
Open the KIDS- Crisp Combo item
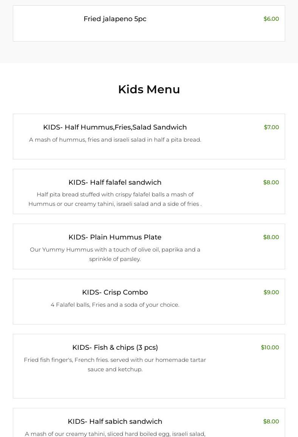(115, 292)
